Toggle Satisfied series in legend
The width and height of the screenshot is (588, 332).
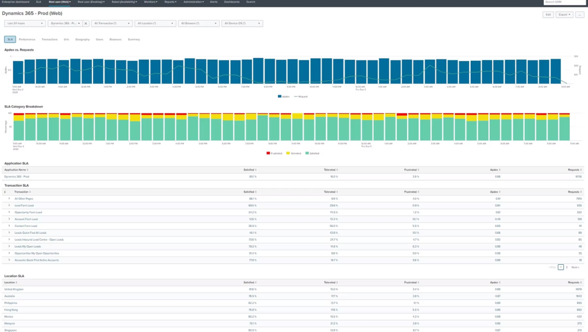[312, 153]
